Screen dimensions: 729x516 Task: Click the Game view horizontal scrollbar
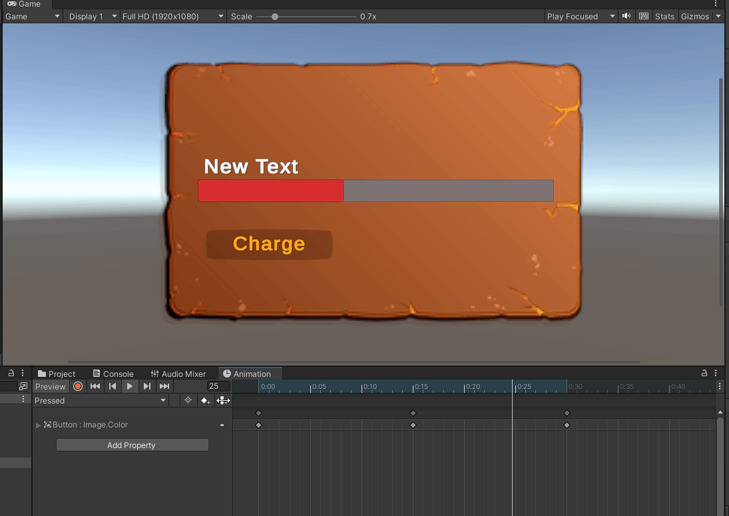[x=354, y=362]
